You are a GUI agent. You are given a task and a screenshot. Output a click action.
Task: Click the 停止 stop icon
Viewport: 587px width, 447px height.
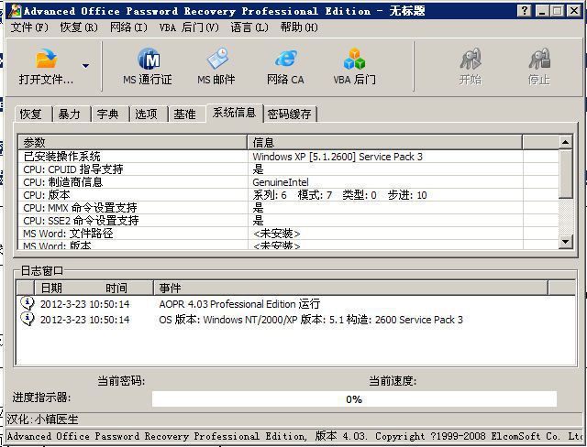coord(539,59)
